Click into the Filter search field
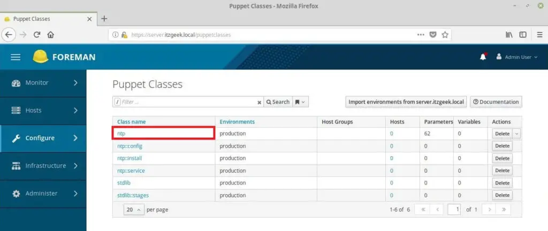The width and height of the screenshot is (548, 231). point(187,102)
